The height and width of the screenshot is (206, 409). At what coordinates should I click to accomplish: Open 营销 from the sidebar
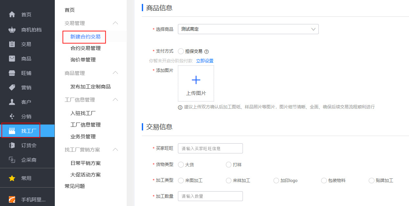tap(12, 87)
